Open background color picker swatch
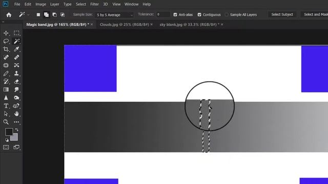The image size is (328, 184). pos(15,137)
